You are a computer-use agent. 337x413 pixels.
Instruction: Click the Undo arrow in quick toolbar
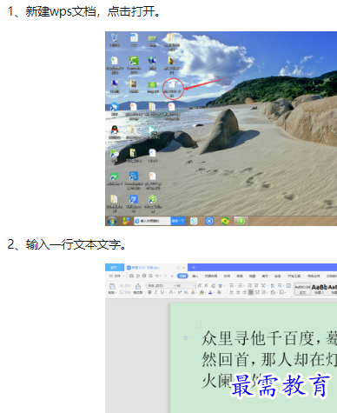[x=157, y=276]
